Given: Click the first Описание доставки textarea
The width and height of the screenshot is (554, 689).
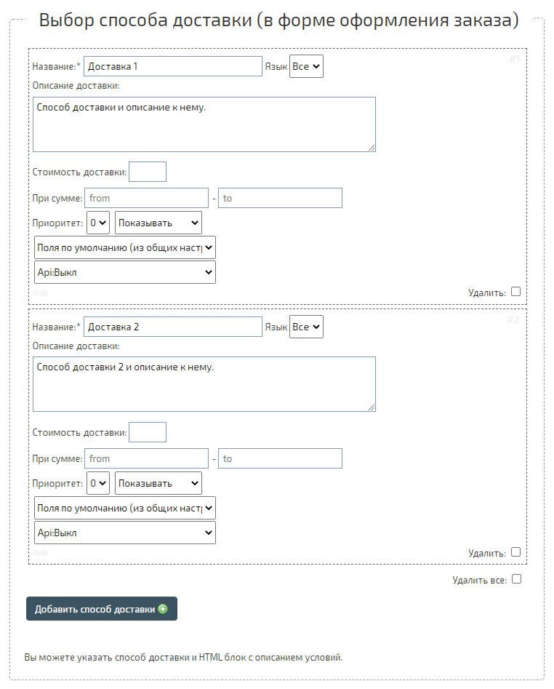Looking at the screenshot, I should pos(204,124).
